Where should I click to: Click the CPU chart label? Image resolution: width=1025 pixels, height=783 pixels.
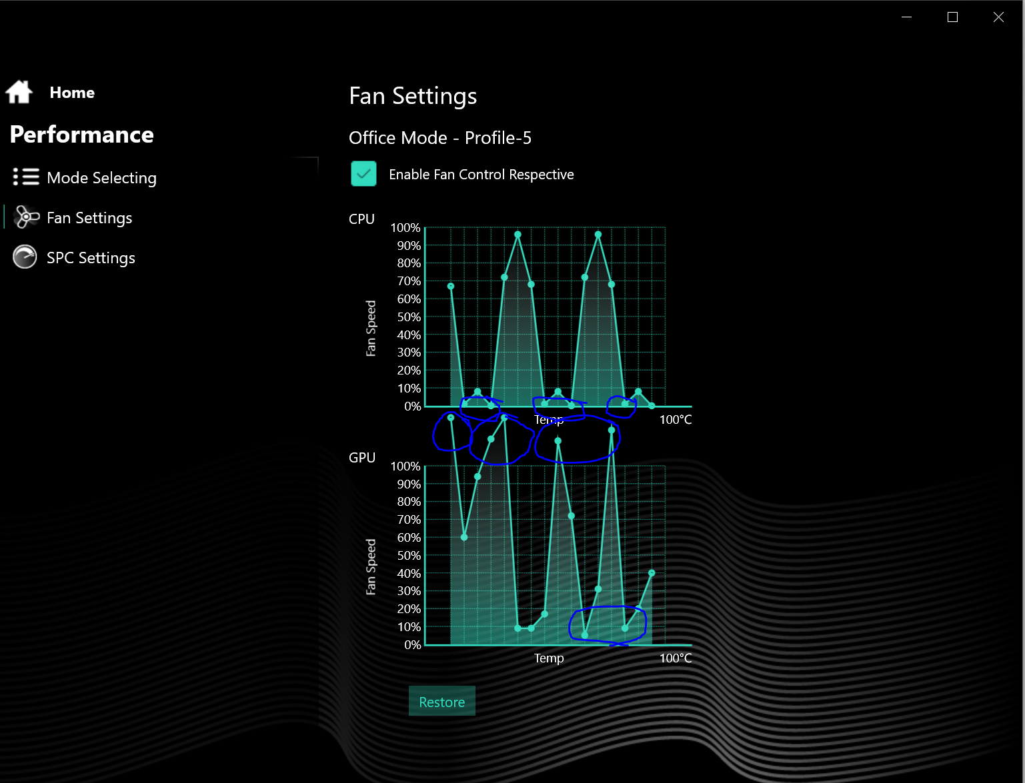tap(361, 219)
